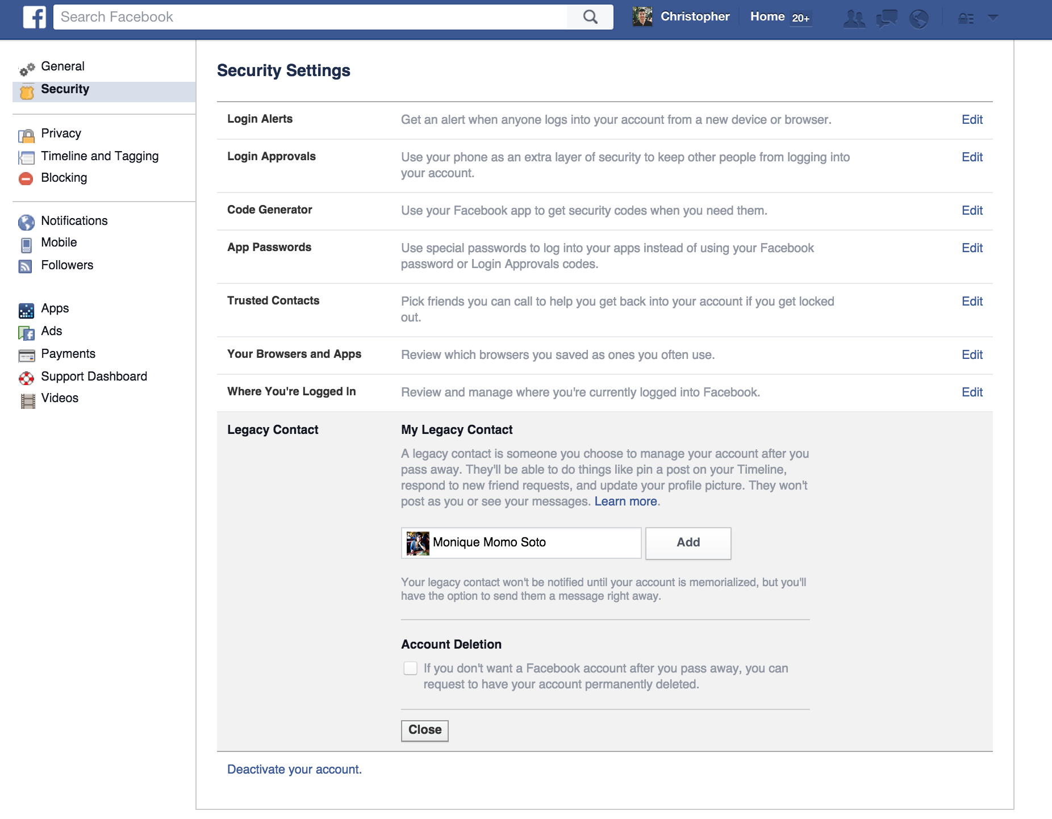This screenshot has height=819, width=1052.
Task: Edit Login Alerts setting
Action: point(972,120)
